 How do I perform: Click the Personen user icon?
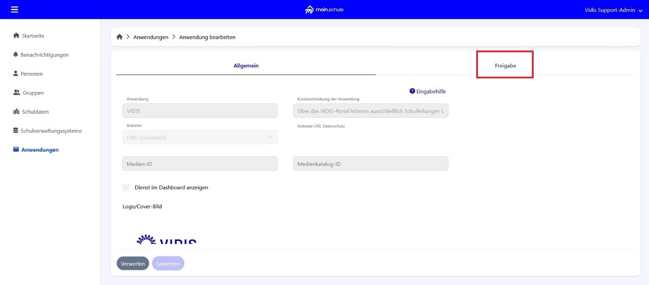16,74
